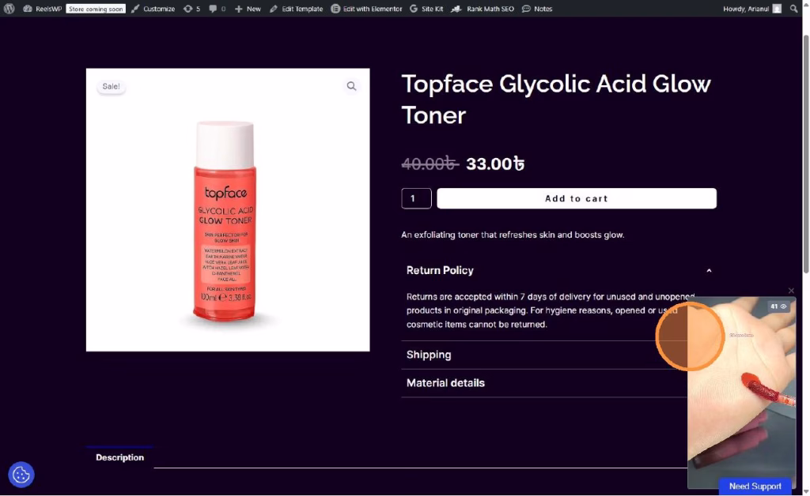The width and height of the screenshot is (810, 496).
Task: Open the WordPress logo menu
Action: [9, 9]
